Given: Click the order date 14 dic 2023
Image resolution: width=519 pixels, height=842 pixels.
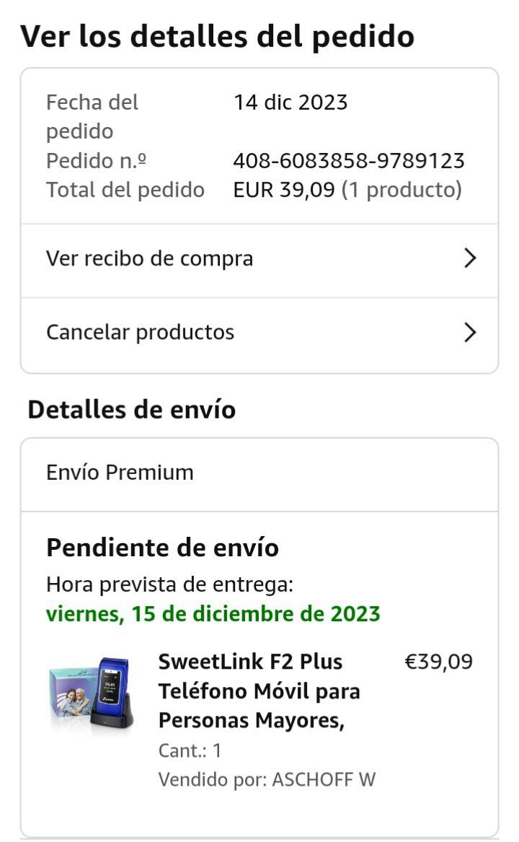Looking at the screenshot, I should (x=291, y=102).
